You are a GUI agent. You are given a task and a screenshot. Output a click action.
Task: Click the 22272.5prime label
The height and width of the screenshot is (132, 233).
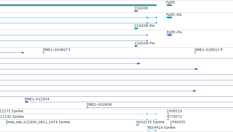click(x=11, y=111)
